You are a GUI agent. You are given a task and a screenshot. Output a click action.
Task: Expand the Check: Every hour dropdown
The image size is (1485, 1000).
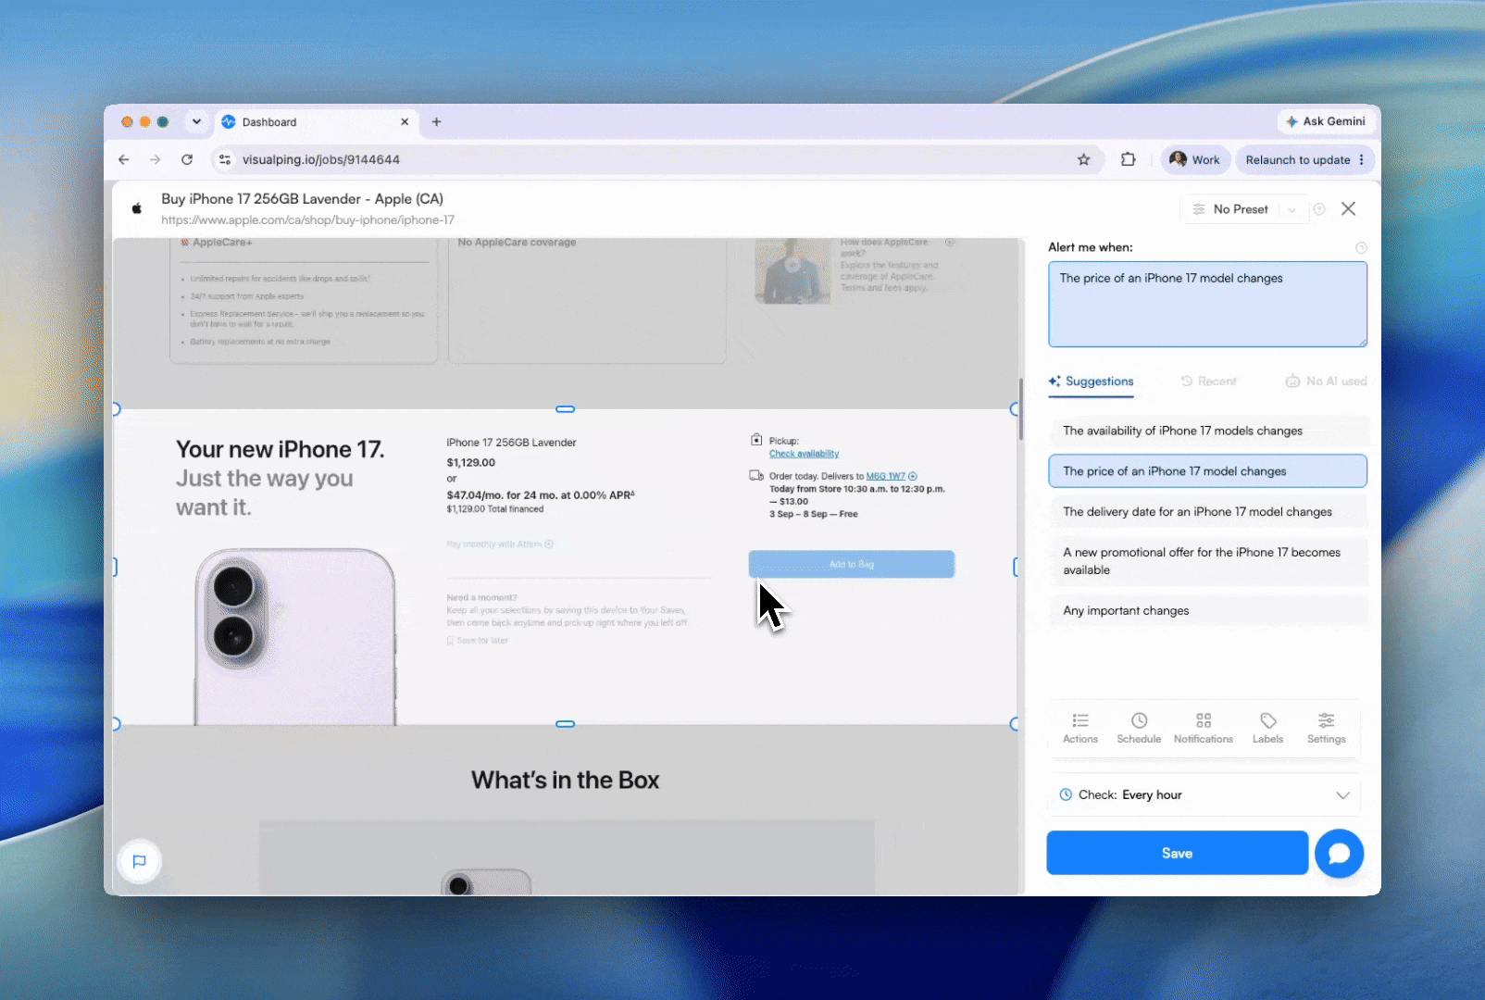[x=1204, y=795]
